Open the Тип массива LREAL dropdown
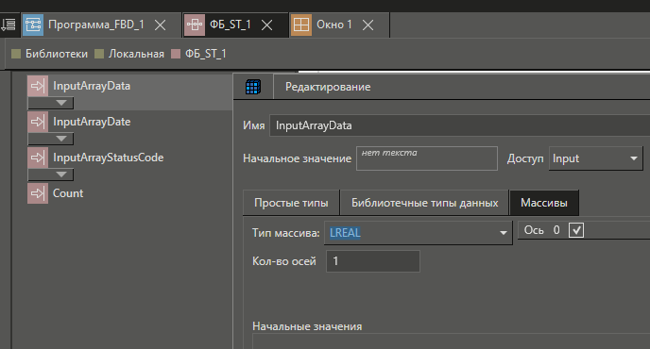 pyautogui.click(x=419, y=233)
